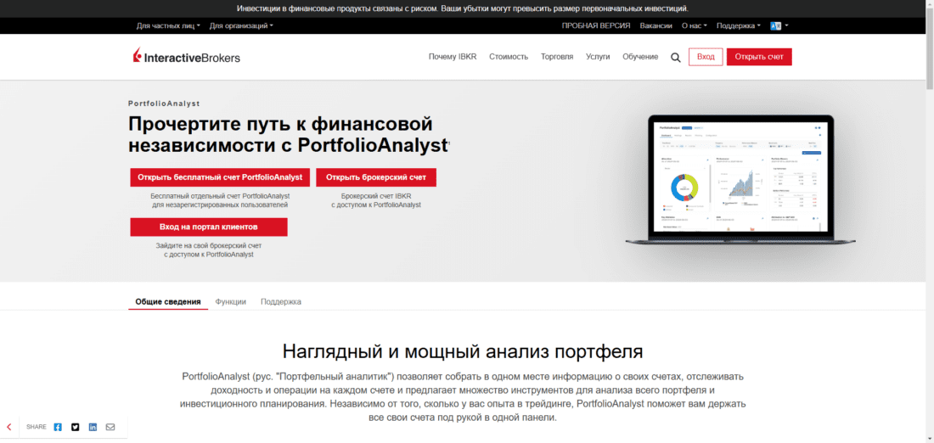Open the Обучение menu
Viewport: 934px width, 443px height.
click(x=640, y=57)
